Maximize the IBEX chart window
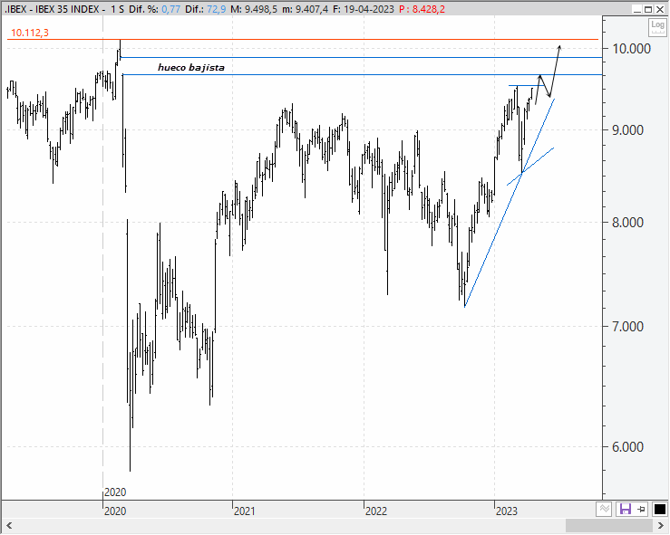Image resolution: width=670 pixels, height=535 pixels. [x=648, y=9]
